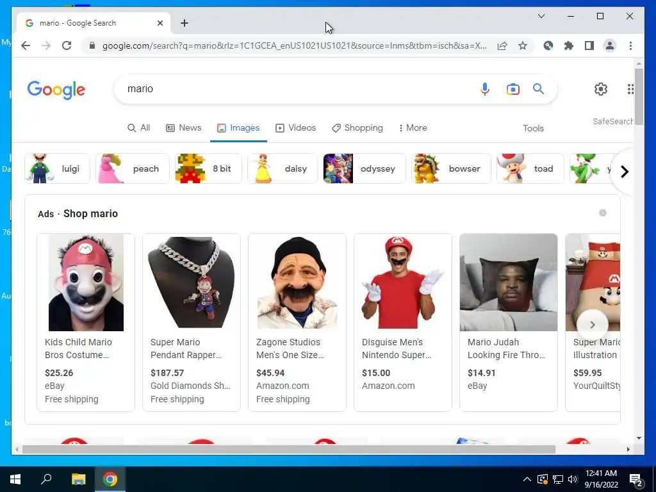This screenshot has height=492, width=656.
Task: Open Mario Judah pillow ad image
Action: 508,283
